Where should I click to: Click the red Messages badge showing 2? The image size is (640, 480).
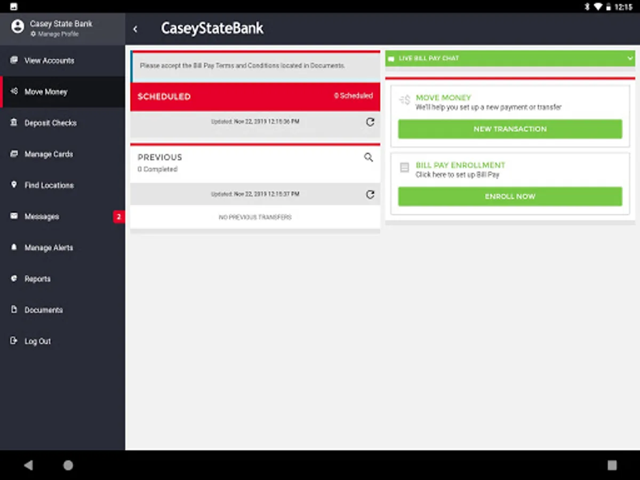[x=118, y=217]
